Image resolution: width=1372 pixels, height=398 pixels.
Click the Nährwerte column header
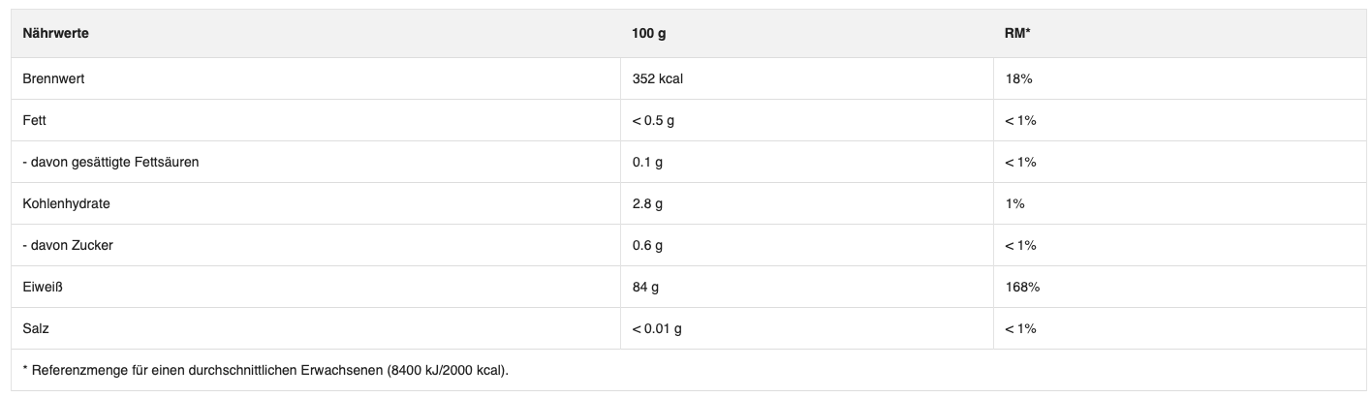point(56,34)
